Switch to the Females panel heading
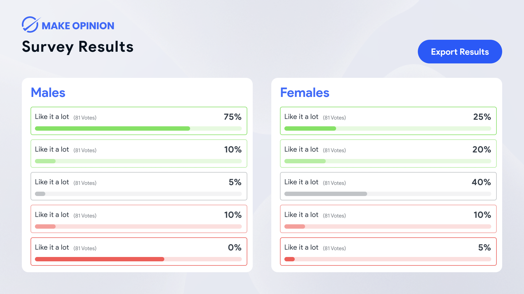The width and height of the screenshot is (524, 294). tap(305, 93)
